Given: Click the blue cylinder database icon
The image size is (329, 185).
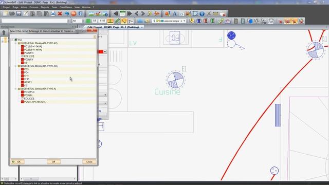Looking at the screenshot, I should click(x=250, y=21).
